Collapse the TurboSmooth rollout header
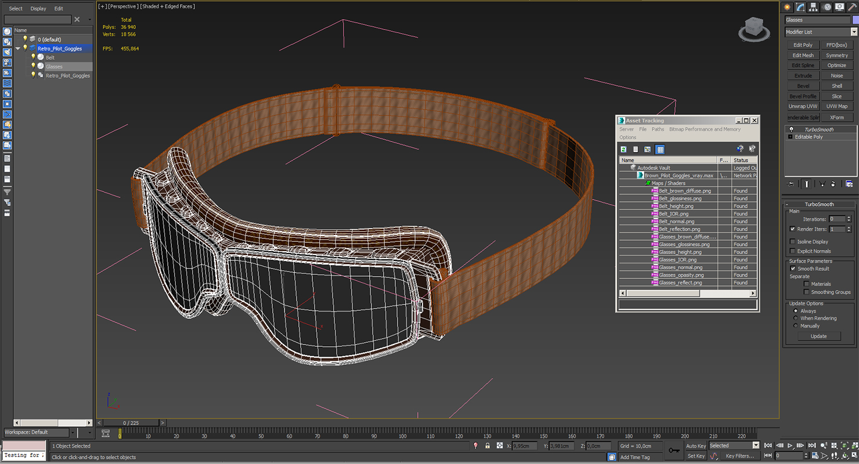The height and width of the screenshot is (464, 859). pyautogui.click(x=819, y=204)
